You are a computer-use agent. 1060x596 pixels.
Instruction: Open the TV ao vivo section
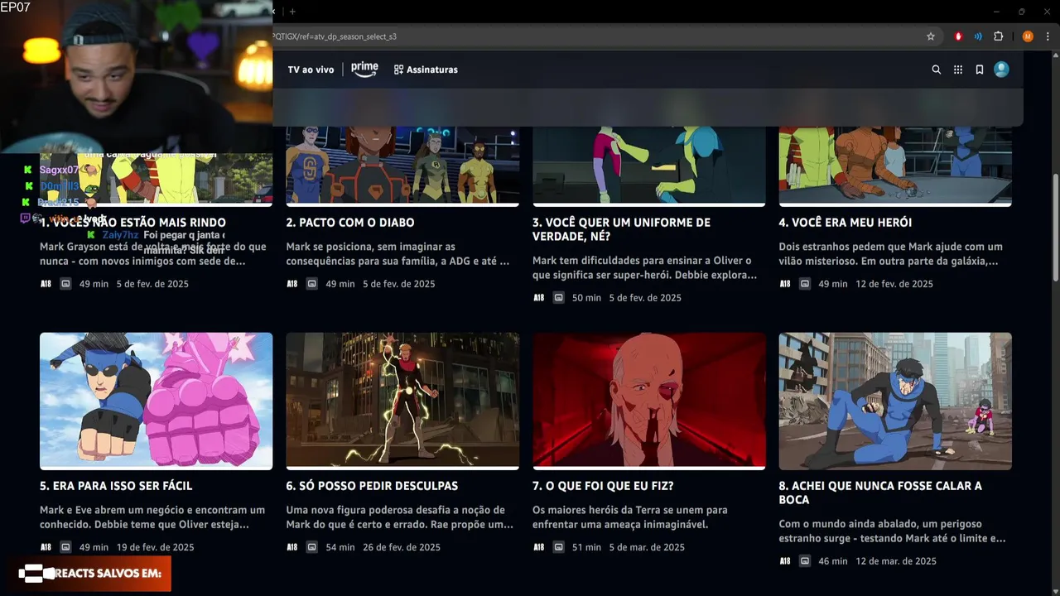coord(311,70)
